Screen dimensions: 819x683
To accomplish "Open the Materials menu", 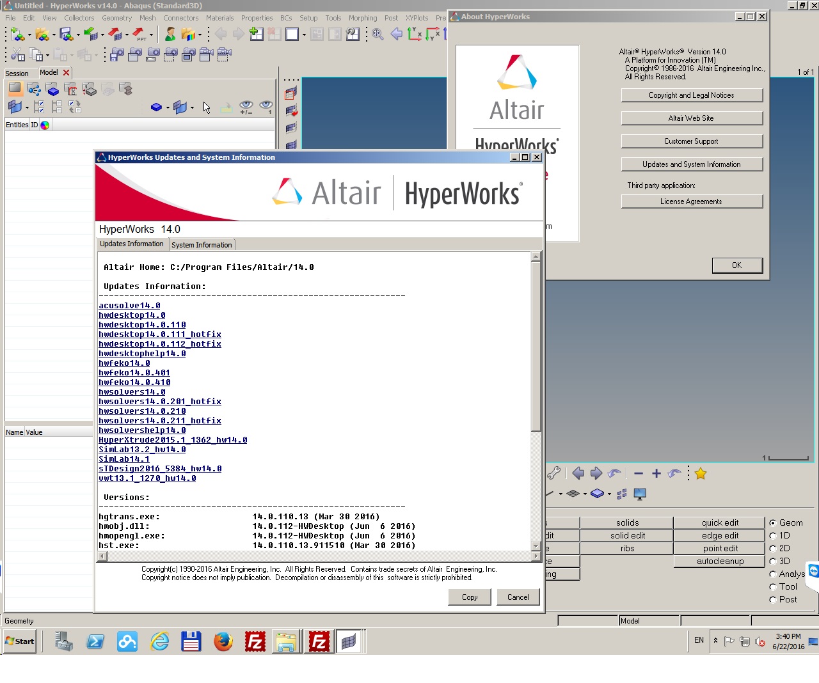I will [219, 18].
